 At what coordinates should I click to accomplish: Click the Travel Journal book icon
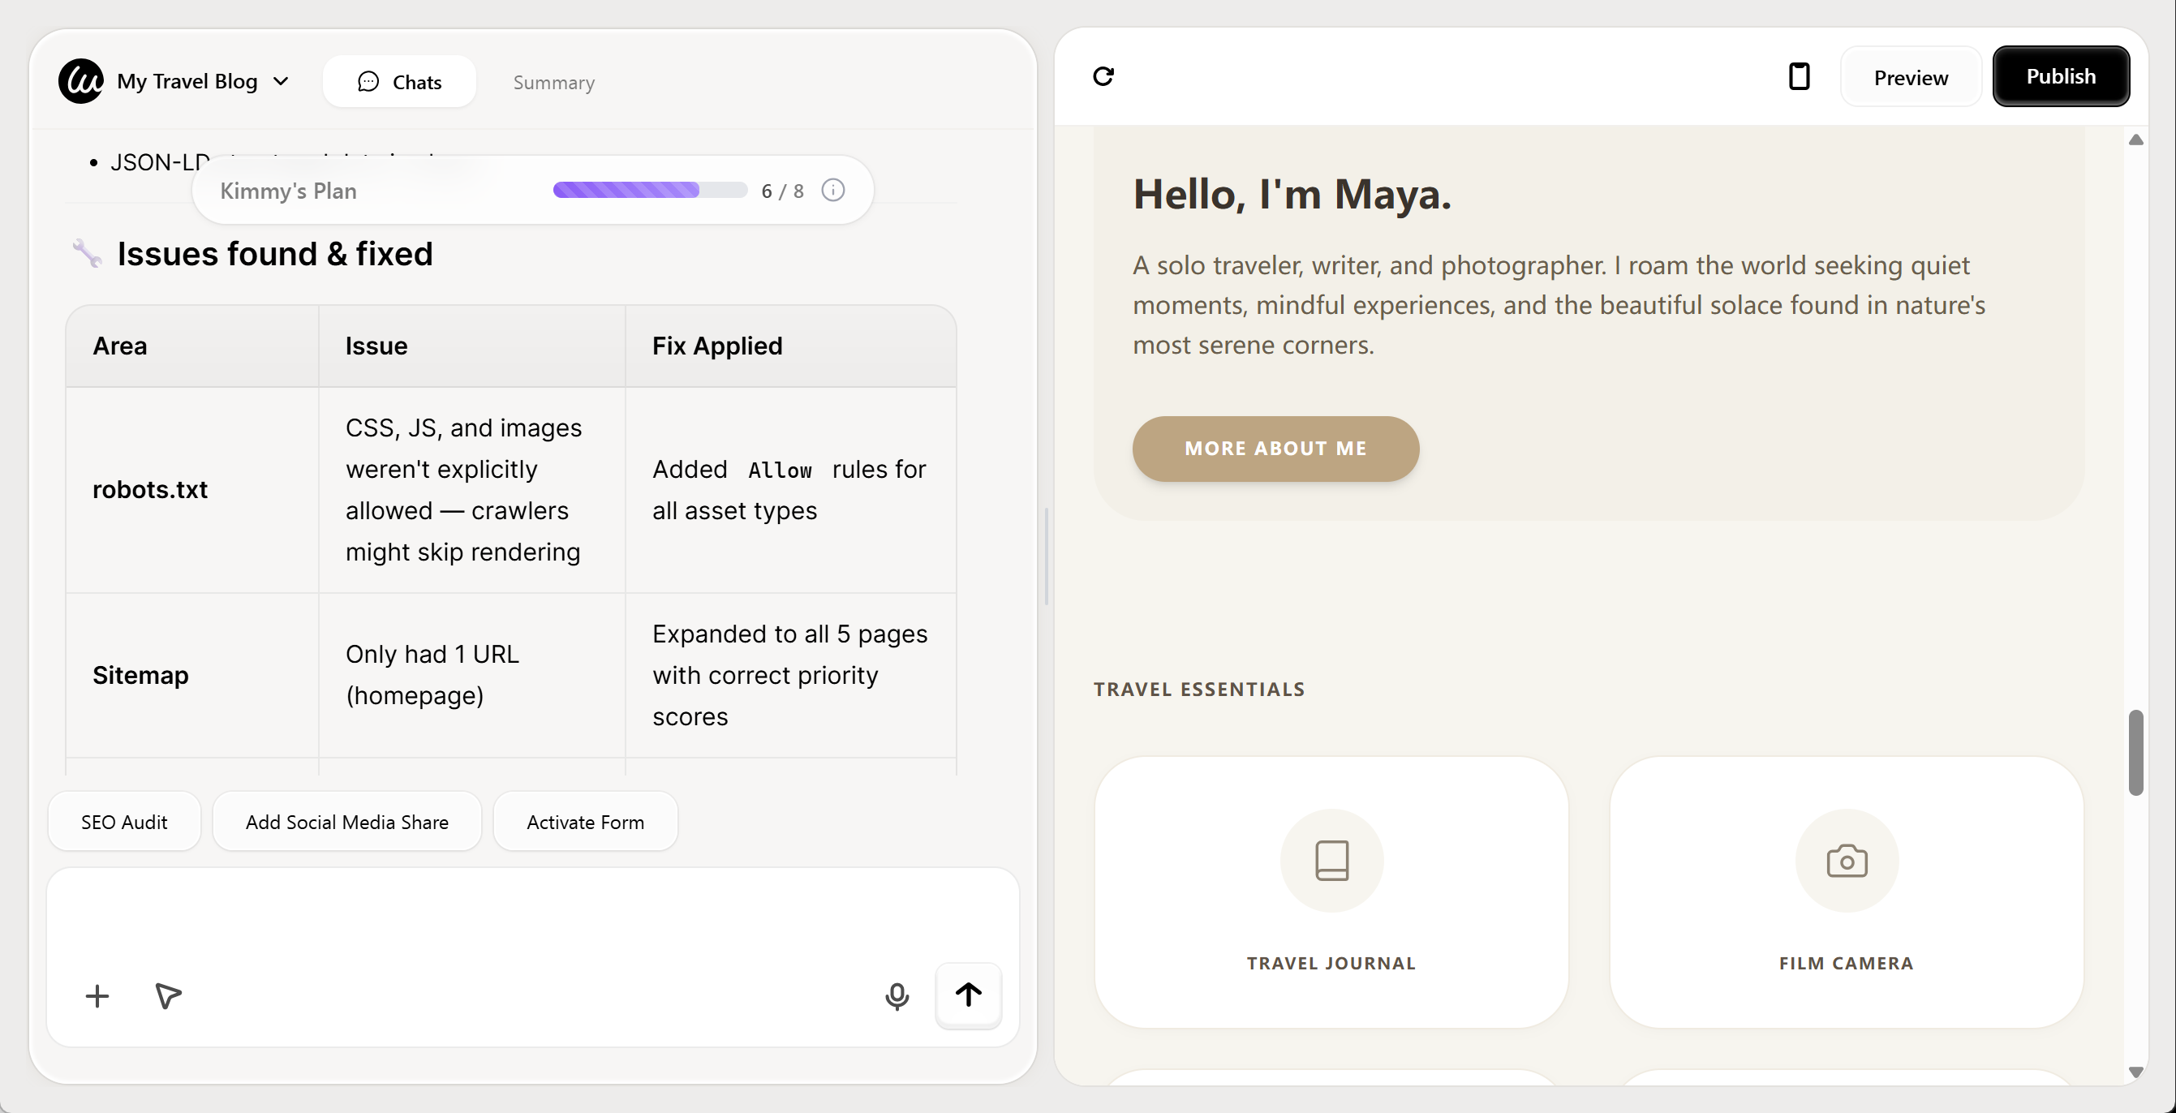(1331, 861)
